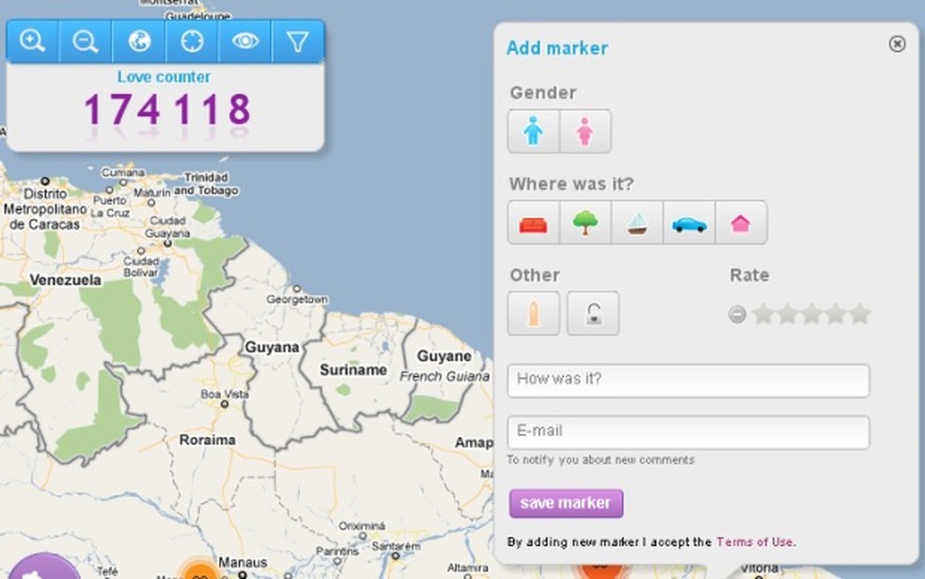Click the Georgetown city label on map
This screenshot has height=579, width=925.
297,300
